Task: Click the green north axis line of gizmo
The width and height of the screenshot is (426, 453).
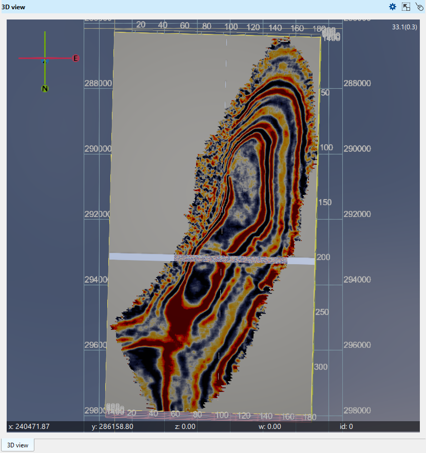Action: [45, 44]
